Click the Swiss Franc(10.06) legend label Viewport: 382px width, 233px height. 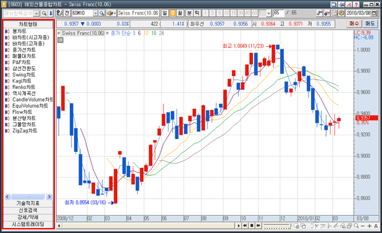point(83,33)
